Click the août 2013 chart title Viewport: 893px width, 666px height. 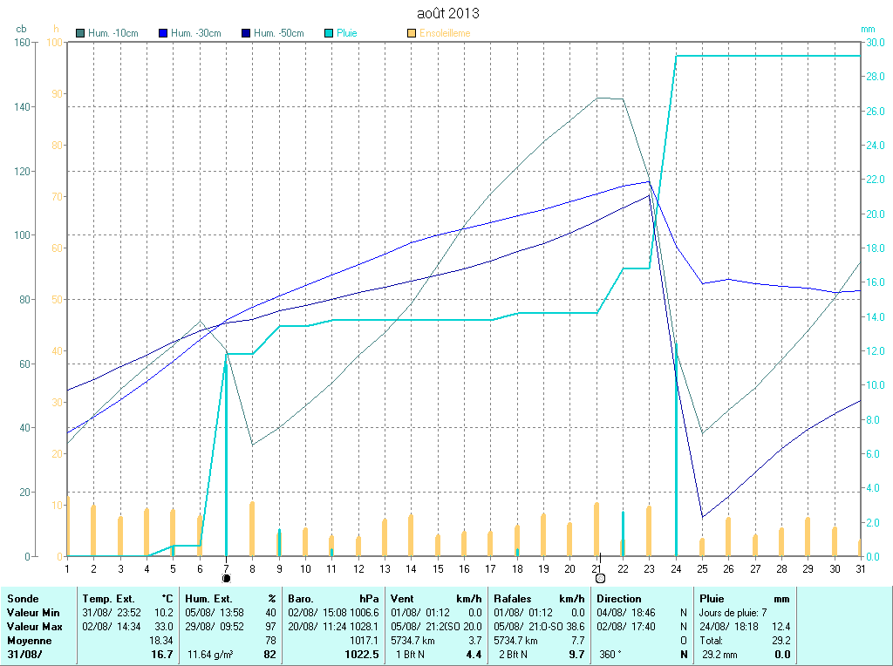point(446,13)
